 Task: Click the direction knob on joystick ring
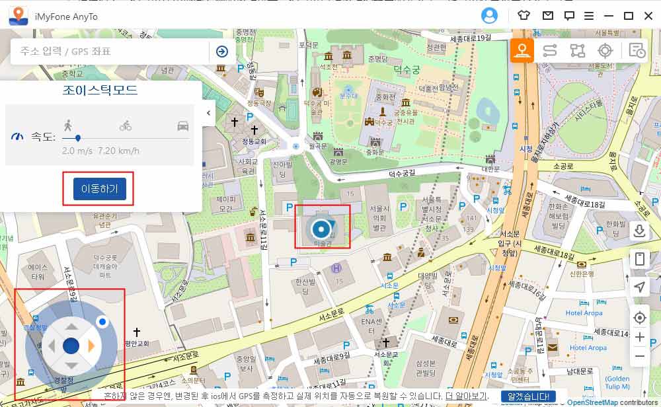tap(102, 322)
